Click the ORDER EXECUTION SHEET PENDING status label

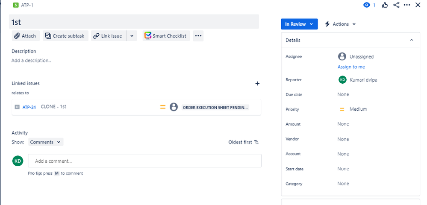[215, 107]
